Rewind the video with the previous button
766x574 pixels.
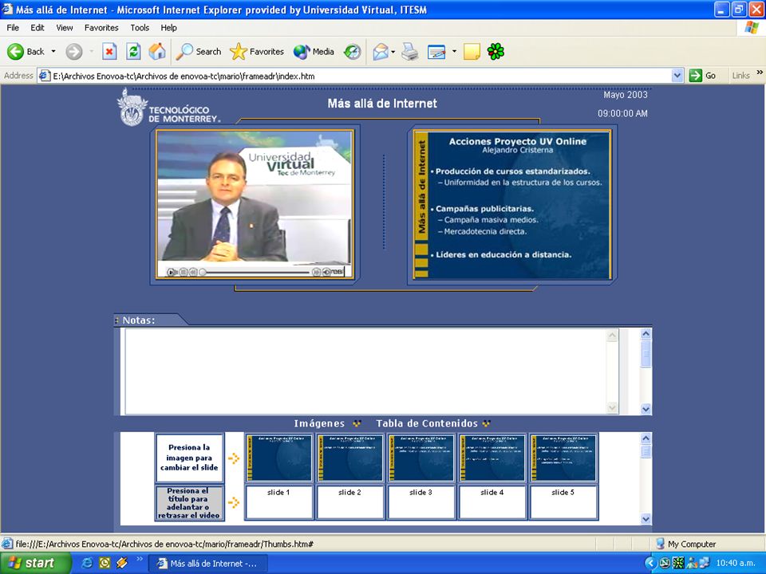[193, 272]
